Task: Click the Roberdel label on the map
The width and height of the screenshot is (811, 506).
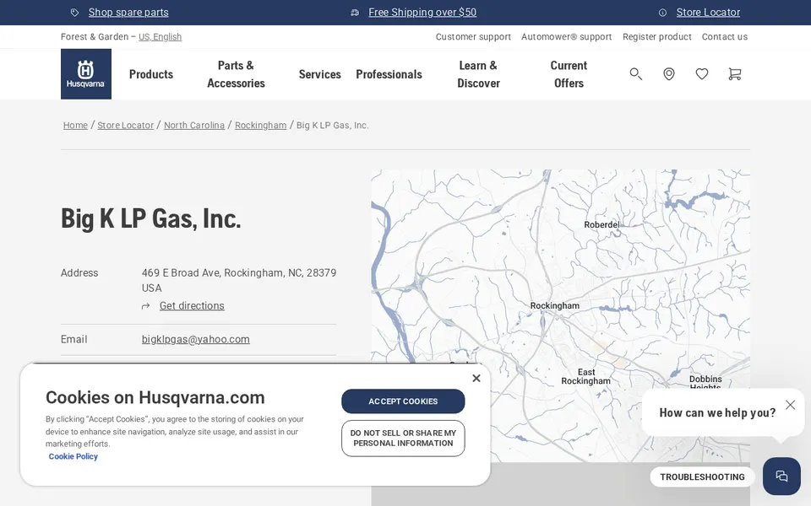Action: [x=601, y=224]
